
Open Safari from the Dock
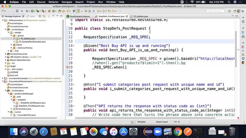point(43,131)
